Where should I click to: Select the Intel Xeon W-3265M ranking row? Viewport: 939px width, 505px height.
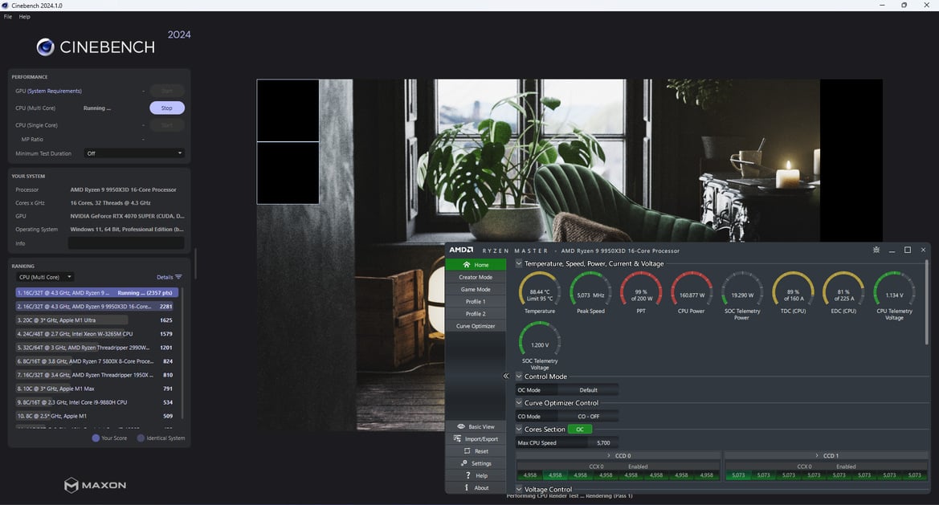coord(97,334)
